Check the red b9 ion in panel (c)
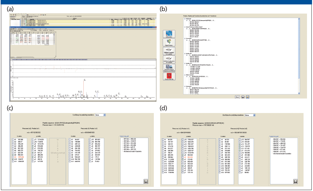The height and width of the screenshot is (191, 313). click(x=13, y=157)
